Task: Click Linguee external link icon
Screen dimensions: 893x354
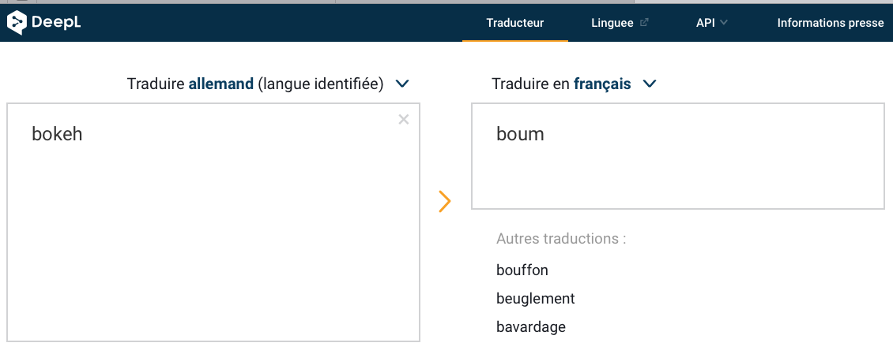Action: 644,23
